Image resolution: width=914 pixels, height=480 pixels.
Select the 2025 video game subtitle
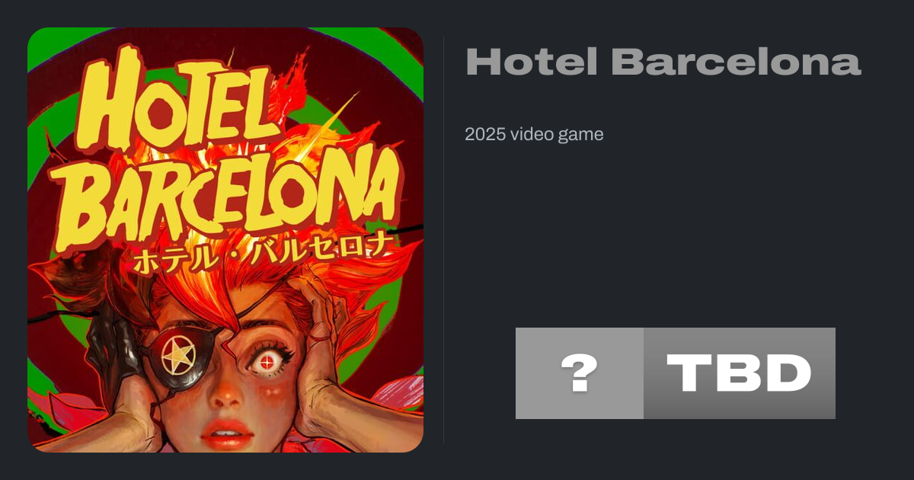click(x=534, y=135)
